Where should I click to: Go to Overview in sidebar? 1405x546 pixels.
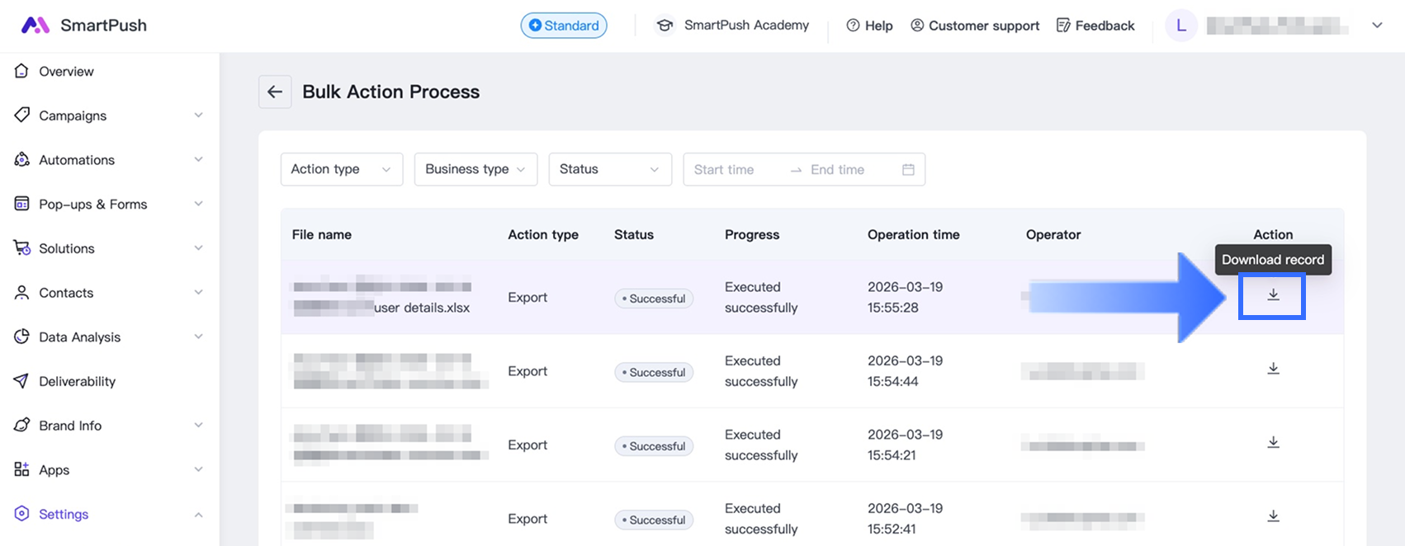tap(66, 72)
